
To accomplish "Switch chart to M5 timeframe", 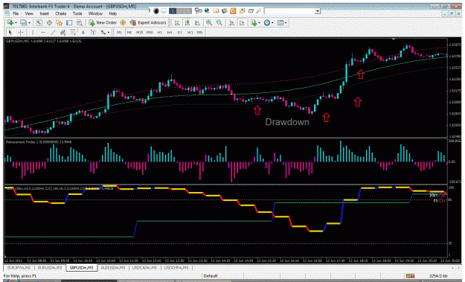I will [x=129, y=32].
